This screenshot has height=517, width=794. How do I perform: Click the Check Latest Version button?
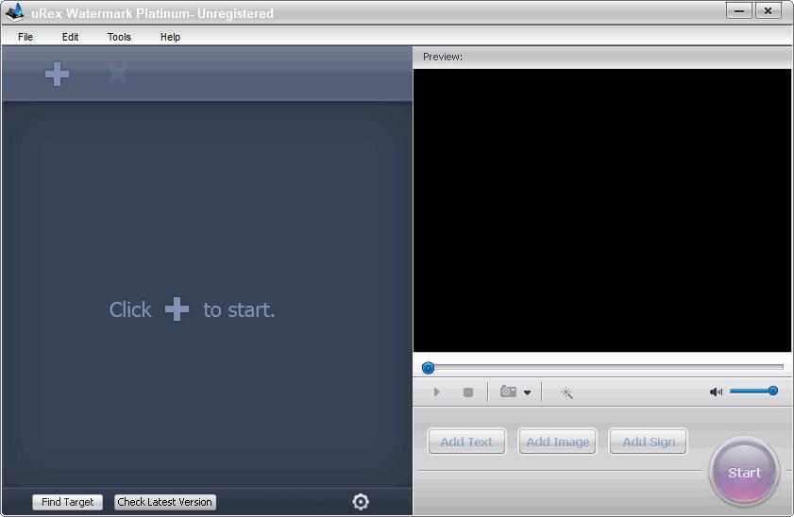tap(165, 502)
